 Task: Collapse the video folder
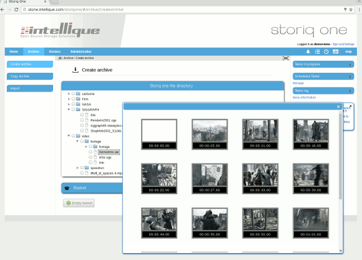click(69, 136)
